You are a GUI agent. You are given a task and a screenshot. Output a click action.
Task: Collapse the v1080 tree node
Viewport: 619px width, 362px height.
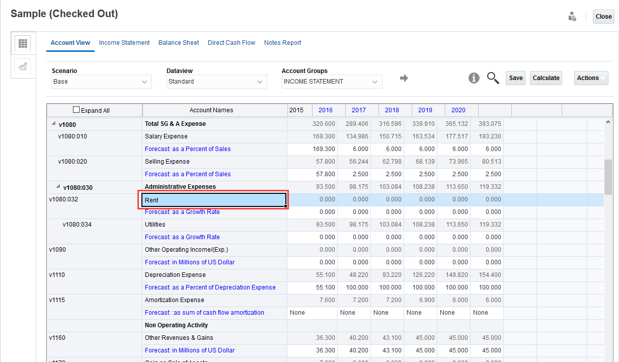(x=53, y=124)
